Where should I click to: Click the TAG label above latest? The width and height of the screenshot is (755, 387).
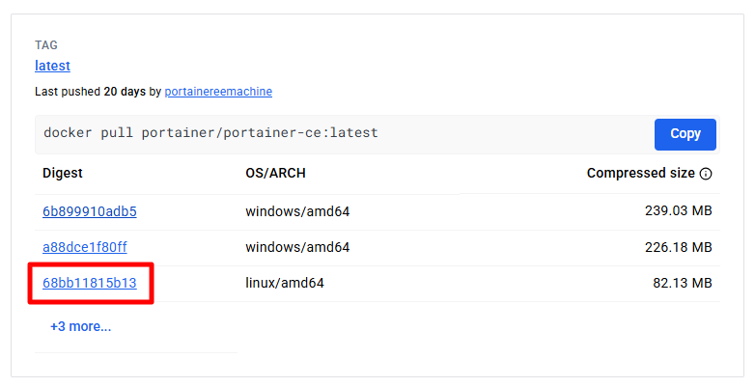coord(46,45)
